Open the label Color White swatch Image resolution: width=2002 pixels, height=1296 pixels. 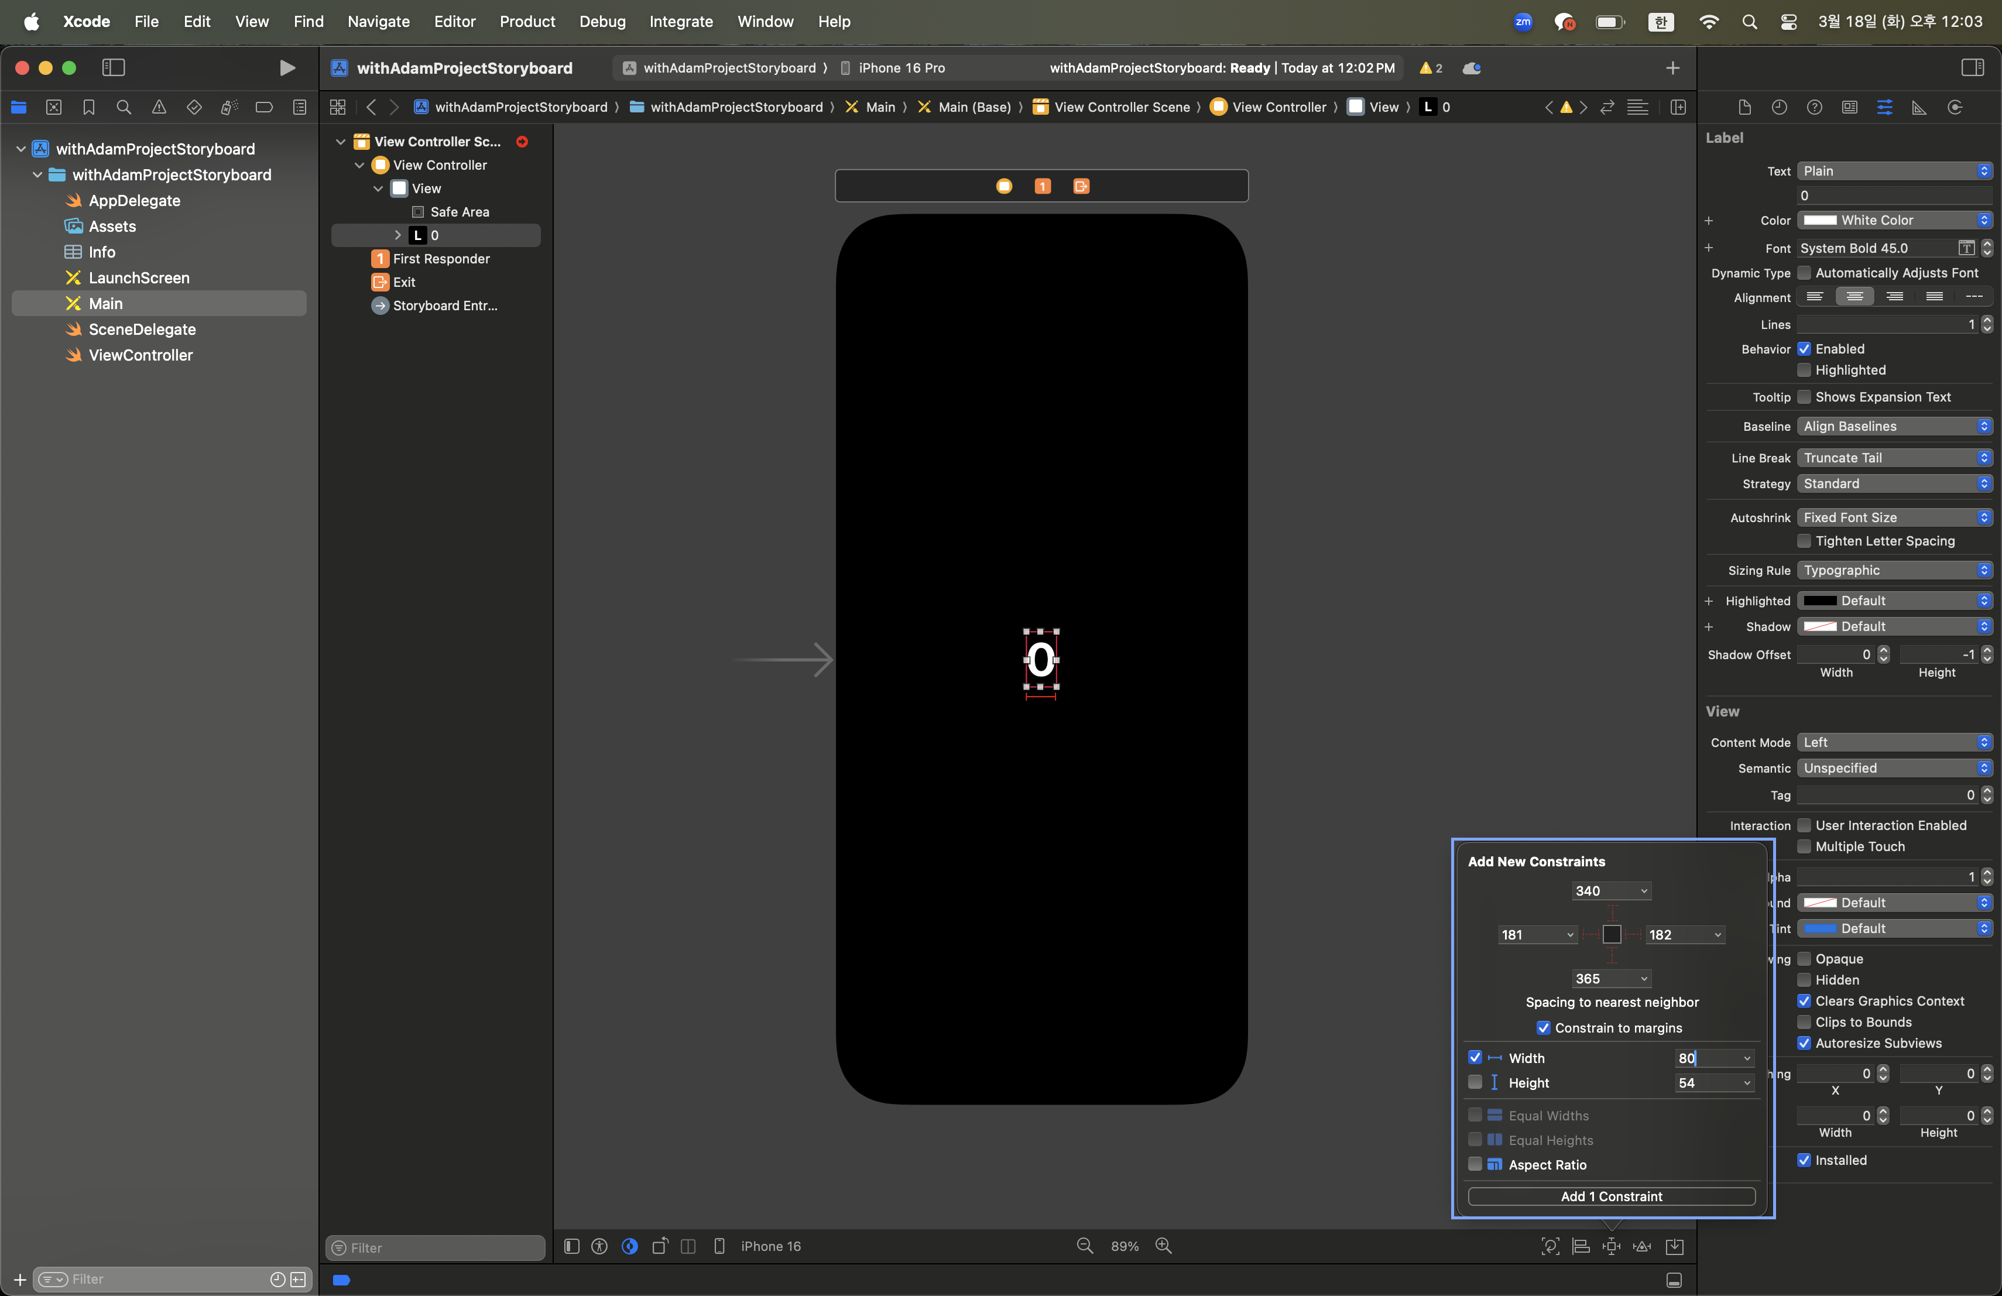(1821, 220)
